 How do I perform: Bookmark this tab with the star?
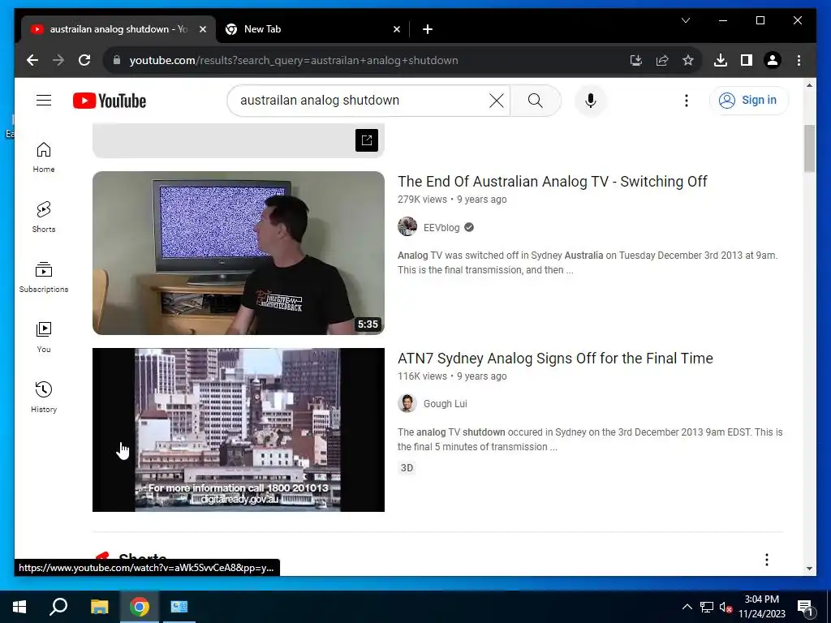[x=688, y=60]
